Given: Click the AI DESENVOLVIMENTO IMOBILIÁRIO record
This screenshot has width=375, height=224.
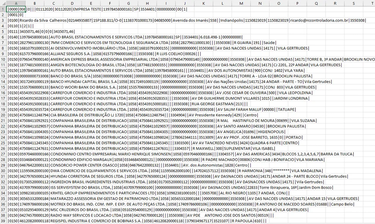Looking at the screenshot, I should pyautogui.click(x=158, y=48).
